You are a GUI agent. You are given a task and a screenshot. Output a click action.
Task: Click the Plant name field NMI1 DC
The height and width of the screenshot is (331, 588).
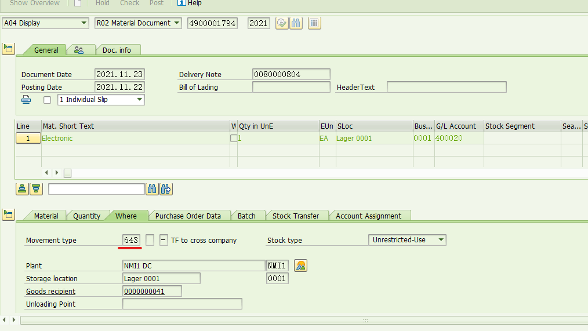click(x=194, y=265)
